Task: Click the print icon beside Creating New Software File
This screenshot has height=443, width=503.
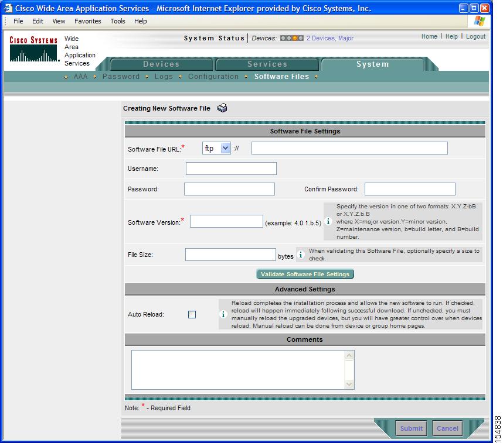Action: (x=222, y=108)
